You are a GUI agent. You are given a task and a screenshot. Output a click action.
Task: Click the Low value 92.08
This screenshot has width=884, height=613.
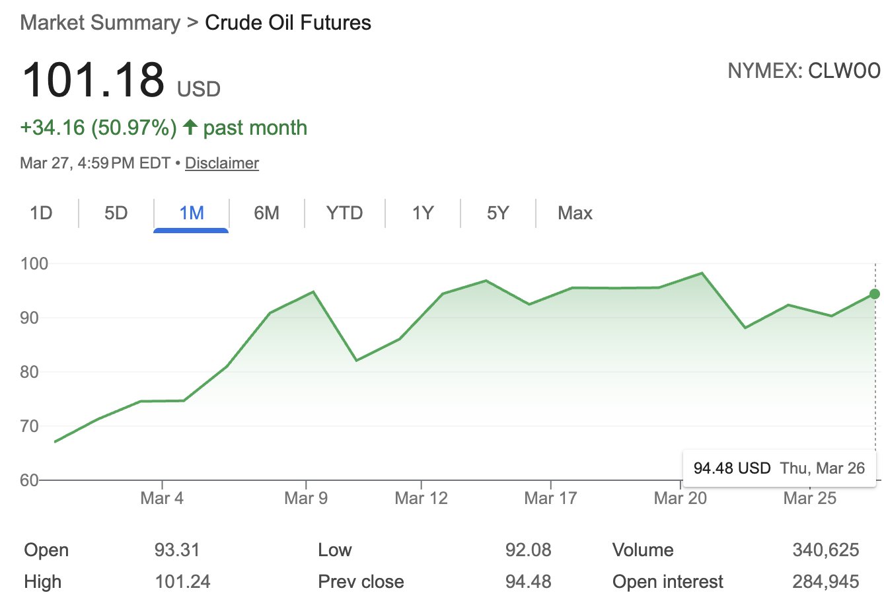[529, 550]
